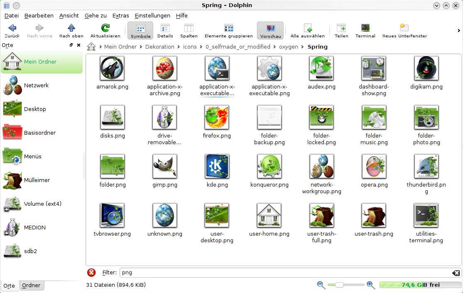
Task: Zoom out icons with minus magnifier
Action: pyautogui.click(x=321, y=285)
